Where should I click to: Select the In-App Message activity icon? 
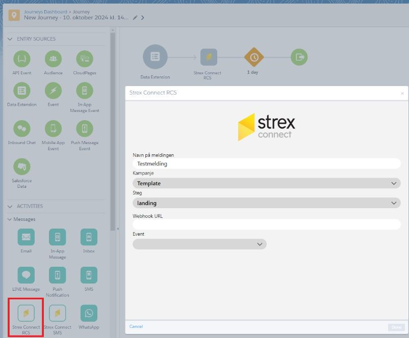pos(58,237)
